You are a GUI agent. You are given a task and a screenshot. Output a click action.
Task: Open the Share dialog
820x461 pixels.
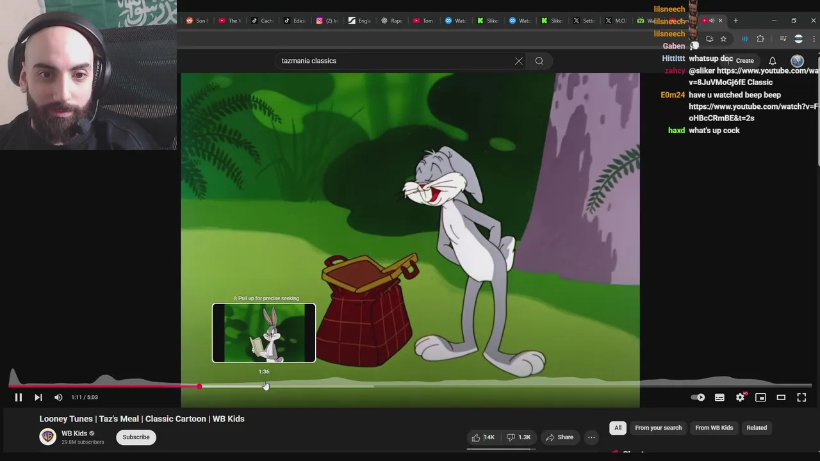pos(559,437)
